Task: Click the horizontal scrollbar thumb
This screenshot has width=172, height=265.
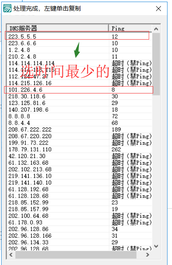Action: (76, 254)
